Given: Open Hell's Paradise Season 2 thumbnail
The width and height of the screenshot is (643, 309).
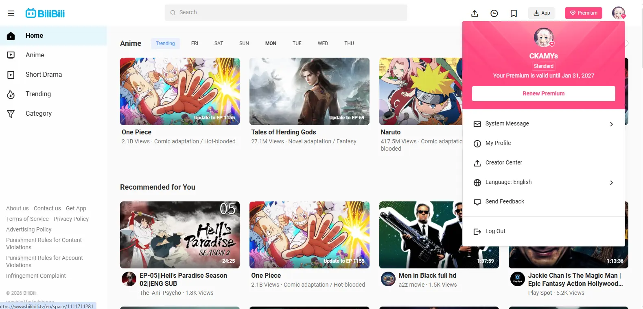Looking at the screenshot, I should [x=180, y=235].
